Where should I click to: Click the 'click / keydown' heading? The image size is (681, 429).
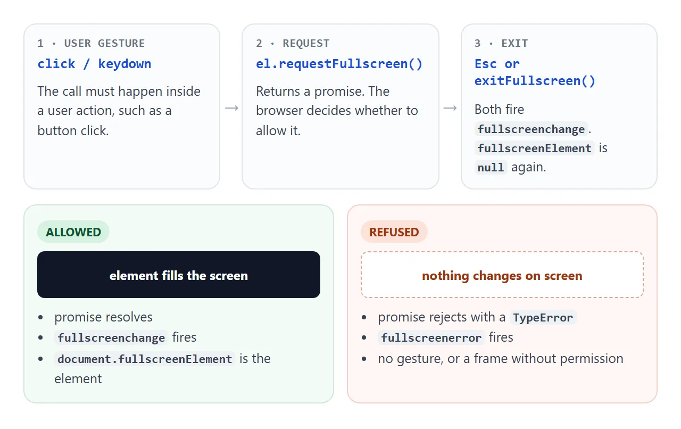(94, 64)
